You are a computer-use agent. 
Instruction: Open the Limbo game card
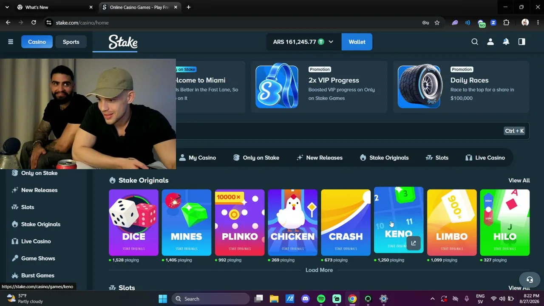coord(452,223)
